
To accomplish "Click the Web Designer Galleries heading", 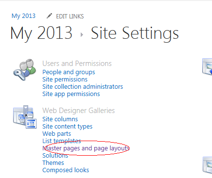I will pyautogui.click(x=79, y=111).
